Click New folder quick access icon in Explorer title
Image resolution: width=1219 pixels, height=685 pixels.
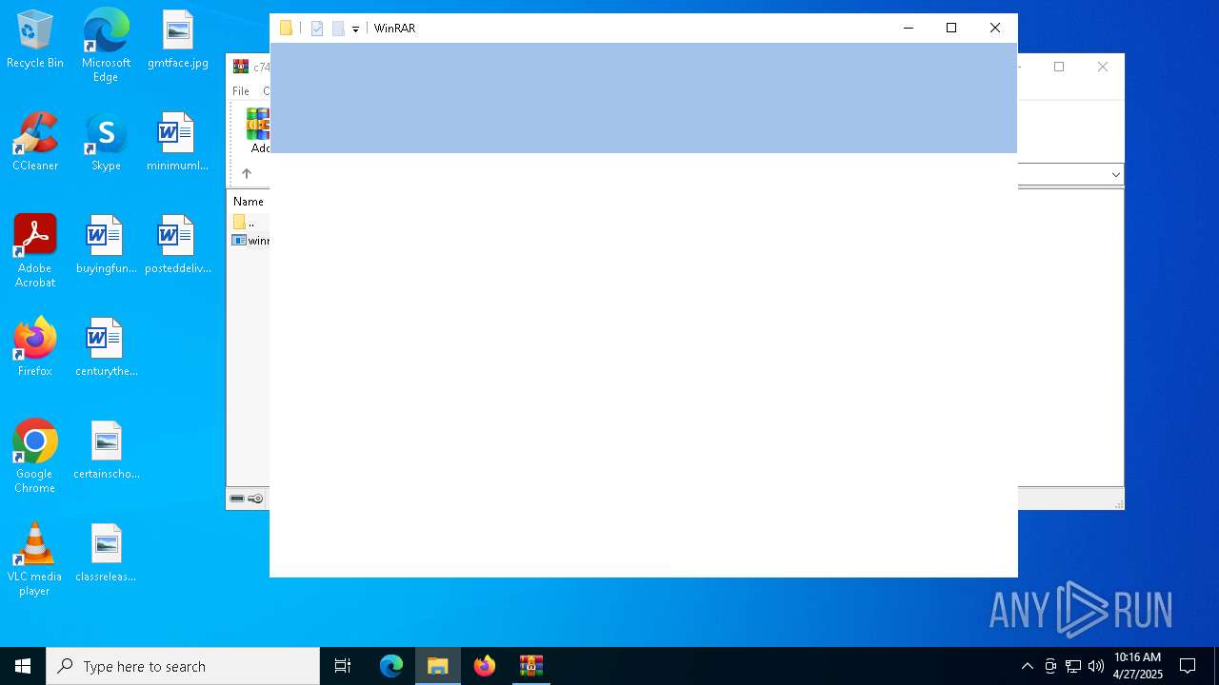[338, 29]
